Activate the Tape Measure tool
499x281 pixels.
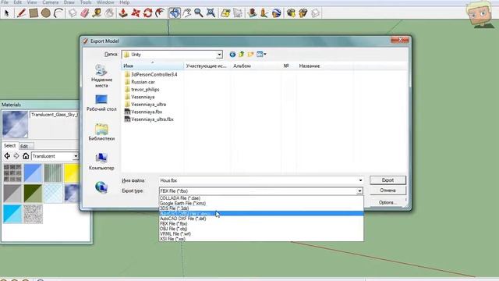pos(97,13)
